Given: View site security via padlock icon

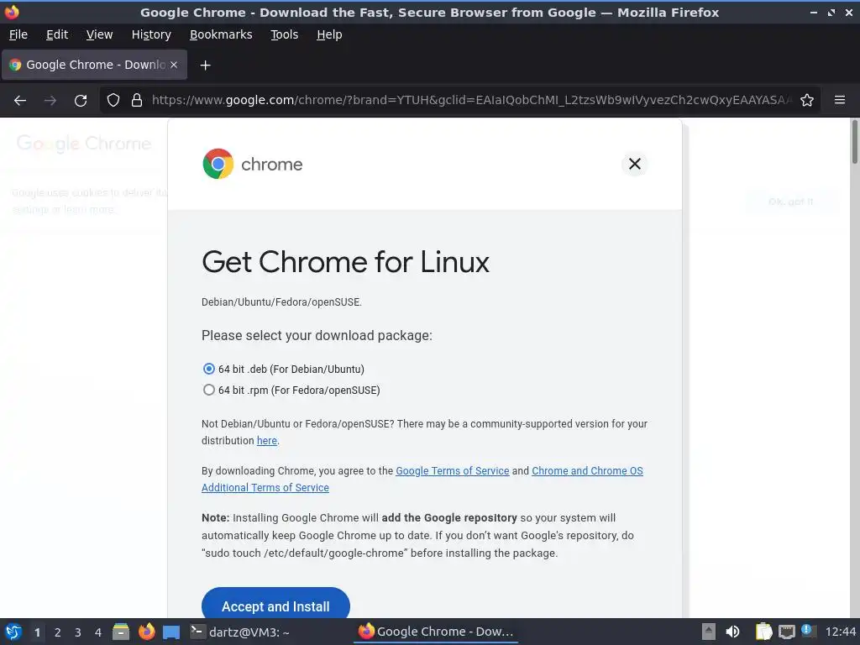Looking at the screenshot, I should point(137,101).
